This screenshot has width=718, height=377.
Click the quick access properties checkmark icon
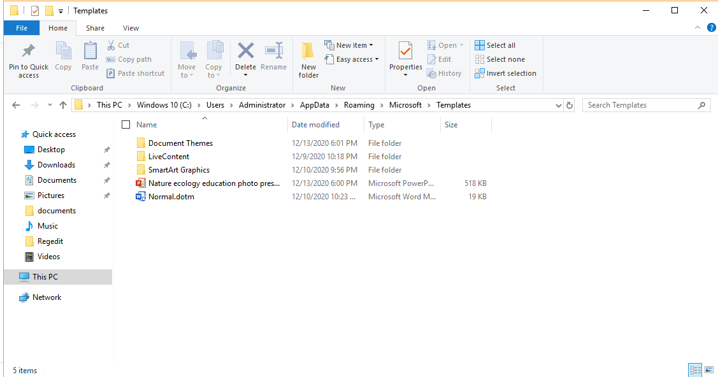35,11
